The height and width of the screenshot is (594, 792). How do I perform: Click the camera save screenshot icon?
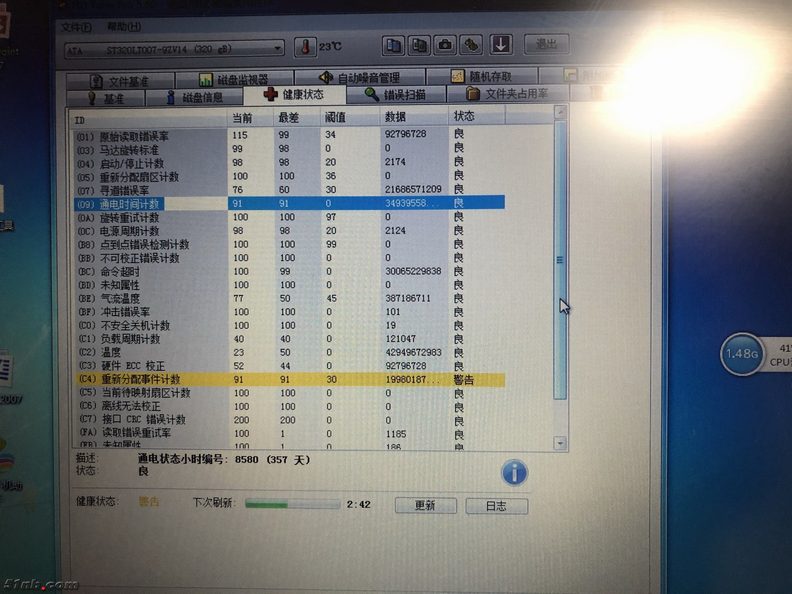445,45
